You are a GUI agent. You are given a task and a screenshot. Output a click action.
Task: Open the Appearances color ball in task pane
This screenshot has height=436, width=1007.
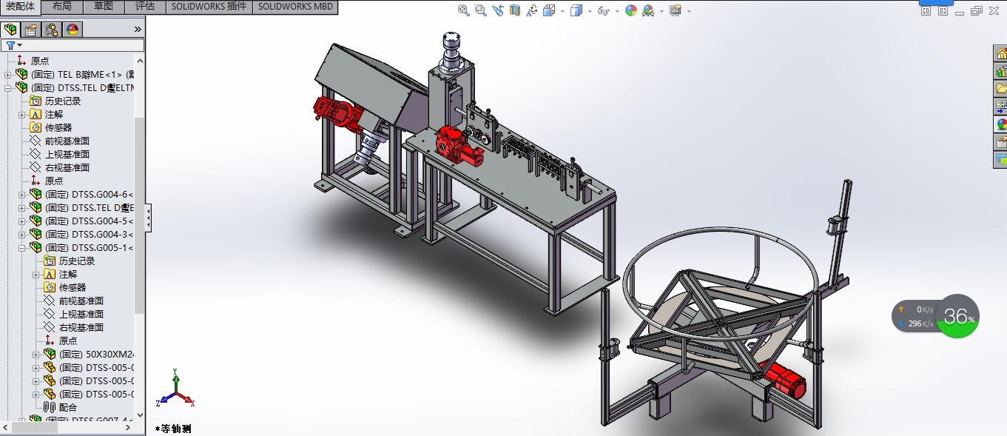1001,124
